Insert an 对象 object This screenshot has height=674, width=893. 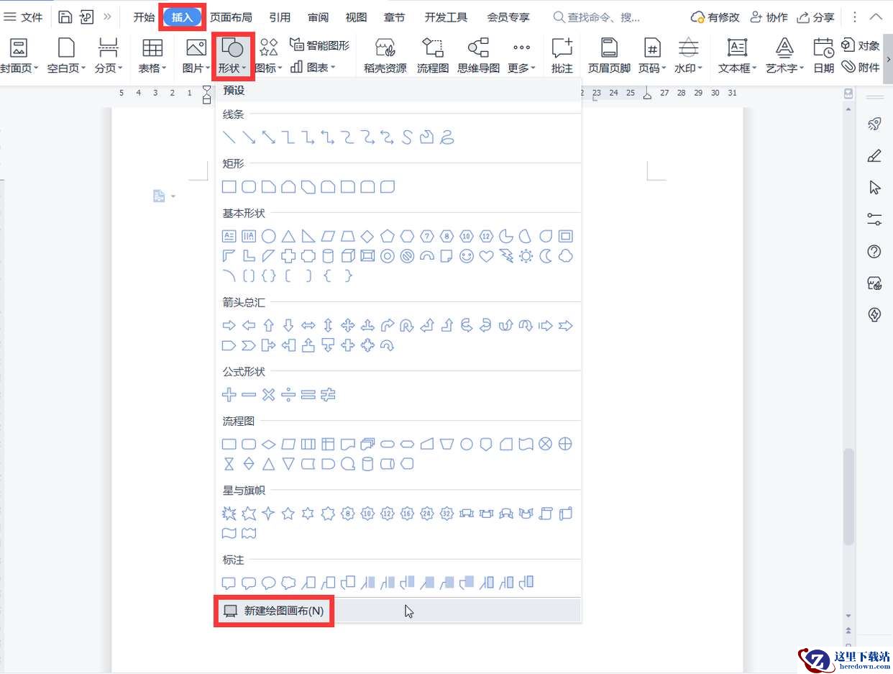[861, 45]
